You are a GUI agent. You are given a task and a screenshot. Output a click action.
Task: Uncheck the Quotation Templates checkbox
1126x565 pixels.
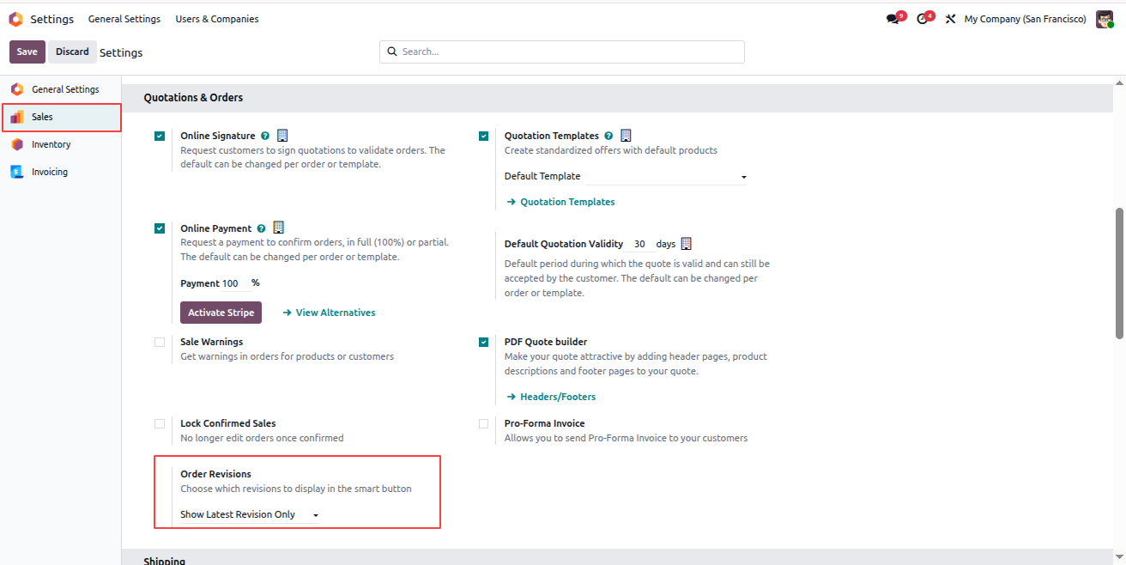coord(484,136)
